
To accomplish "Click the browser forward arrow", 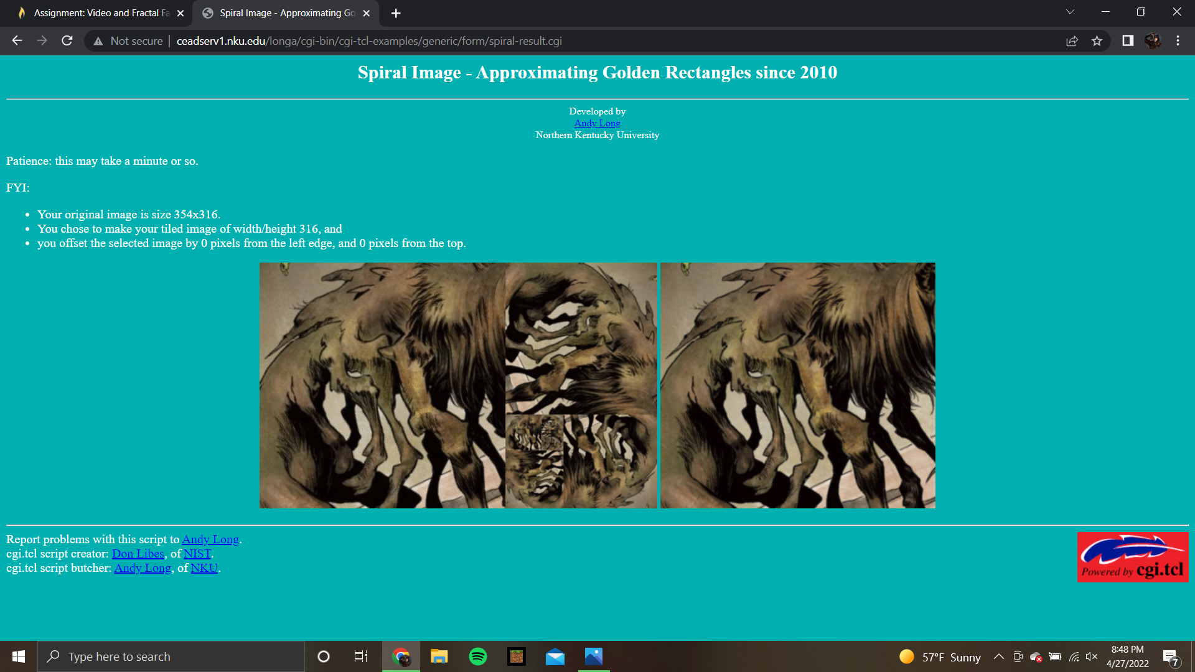I will [x=42, y=40].
